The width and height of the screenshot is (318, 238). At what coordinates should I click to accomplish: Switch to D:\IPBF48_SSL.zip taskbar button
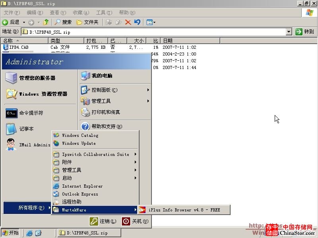pos(89,233)
